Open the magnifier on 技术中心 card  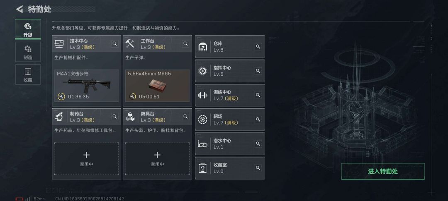coord(115,43)
